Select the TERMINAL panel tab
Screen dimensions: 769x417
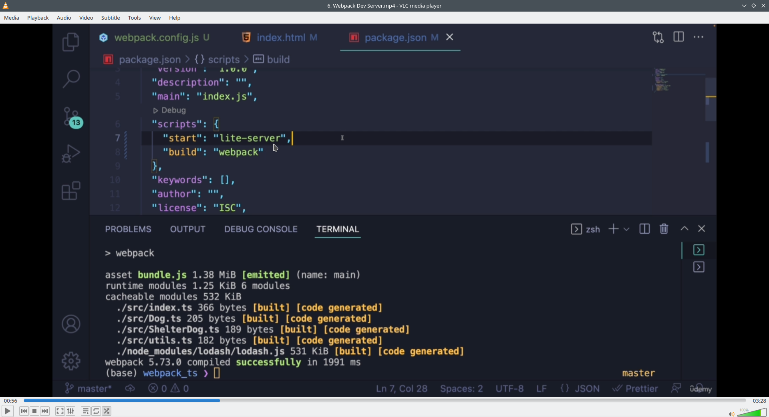click(338, 229)
